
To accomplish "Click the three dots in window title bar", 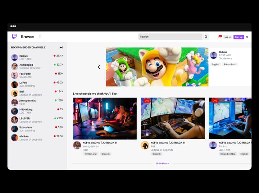I will click(x=13, y=26).
